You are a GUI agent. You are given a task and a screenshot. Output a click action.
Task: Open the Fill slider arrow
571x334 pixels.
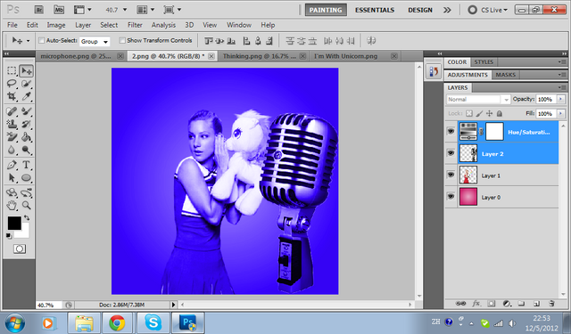pos(561,113)
